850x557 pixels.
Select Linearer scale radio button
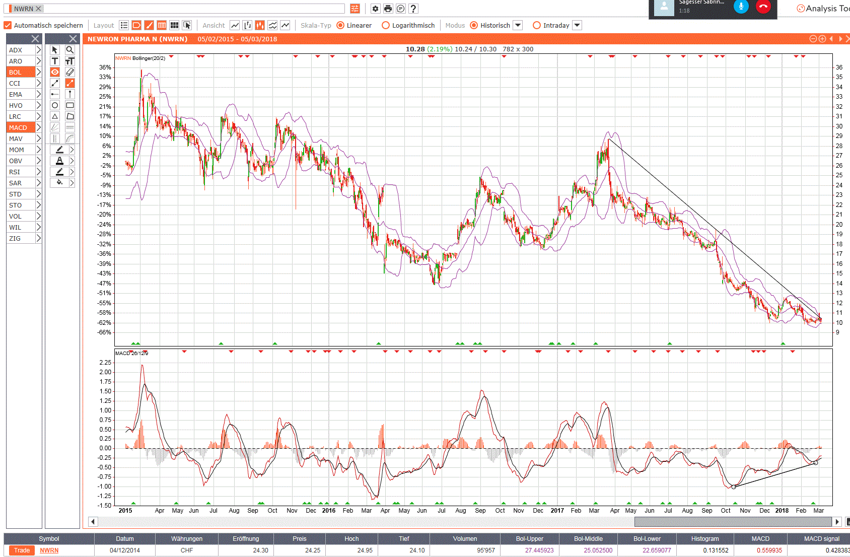point(340,25)
